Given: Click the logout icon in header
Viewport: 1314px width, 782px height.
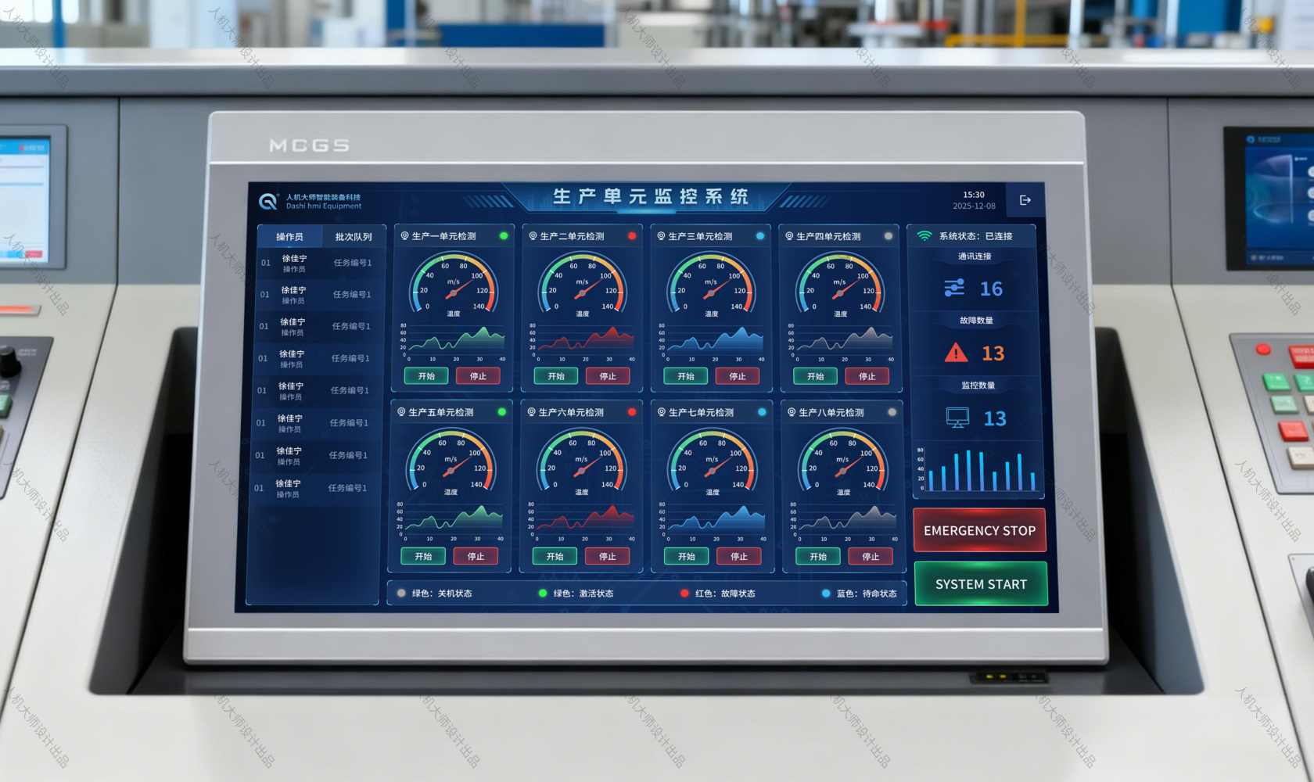Looking at the screenshot, I should 1025,200.
